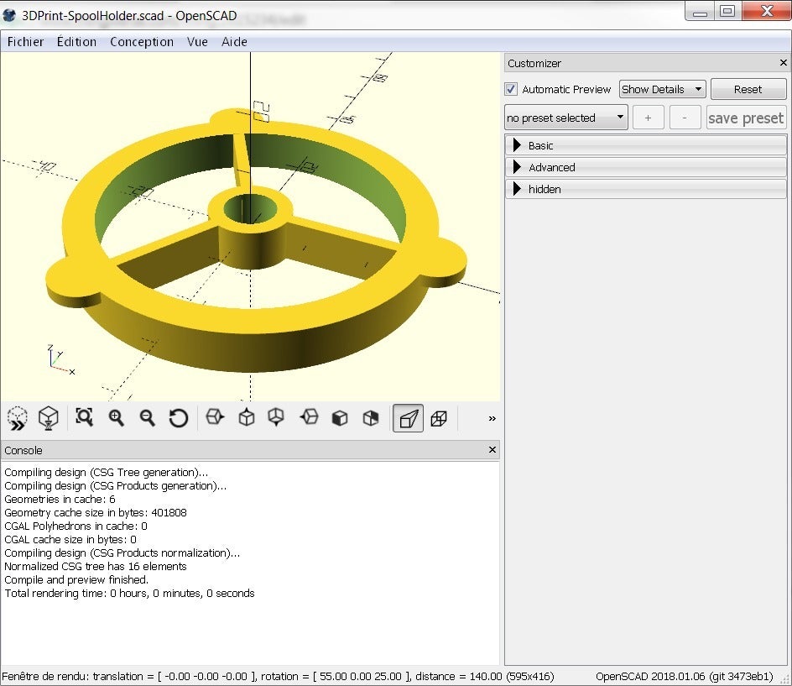This screenshot has height=686, width=792.
Task: Click the save preset button
Action: (746, 118)
